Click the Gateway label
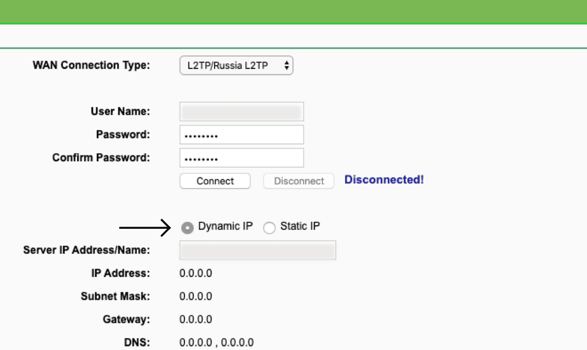The height and width of the screenshot is (350, 587). pos(127,319)
